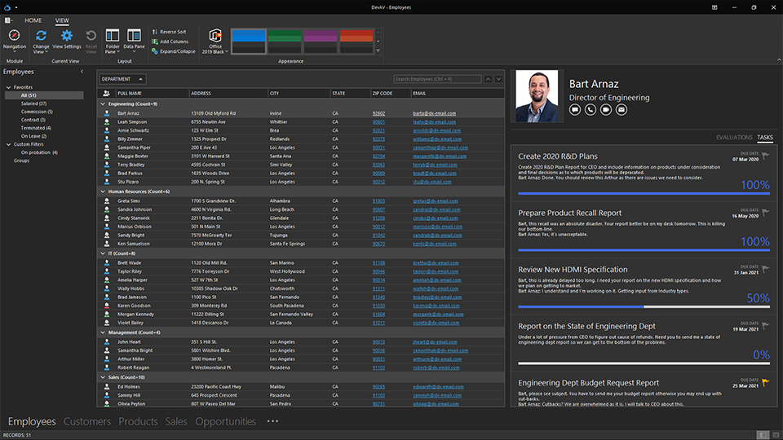Open the Customers module in bottom navigation
This screenshot has height=440, width=783.
tap(87, 421)
